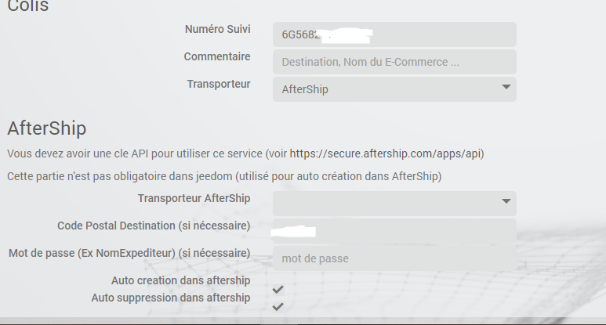Click the "Code Postal Destination (si nécessaire)" label

154,226
